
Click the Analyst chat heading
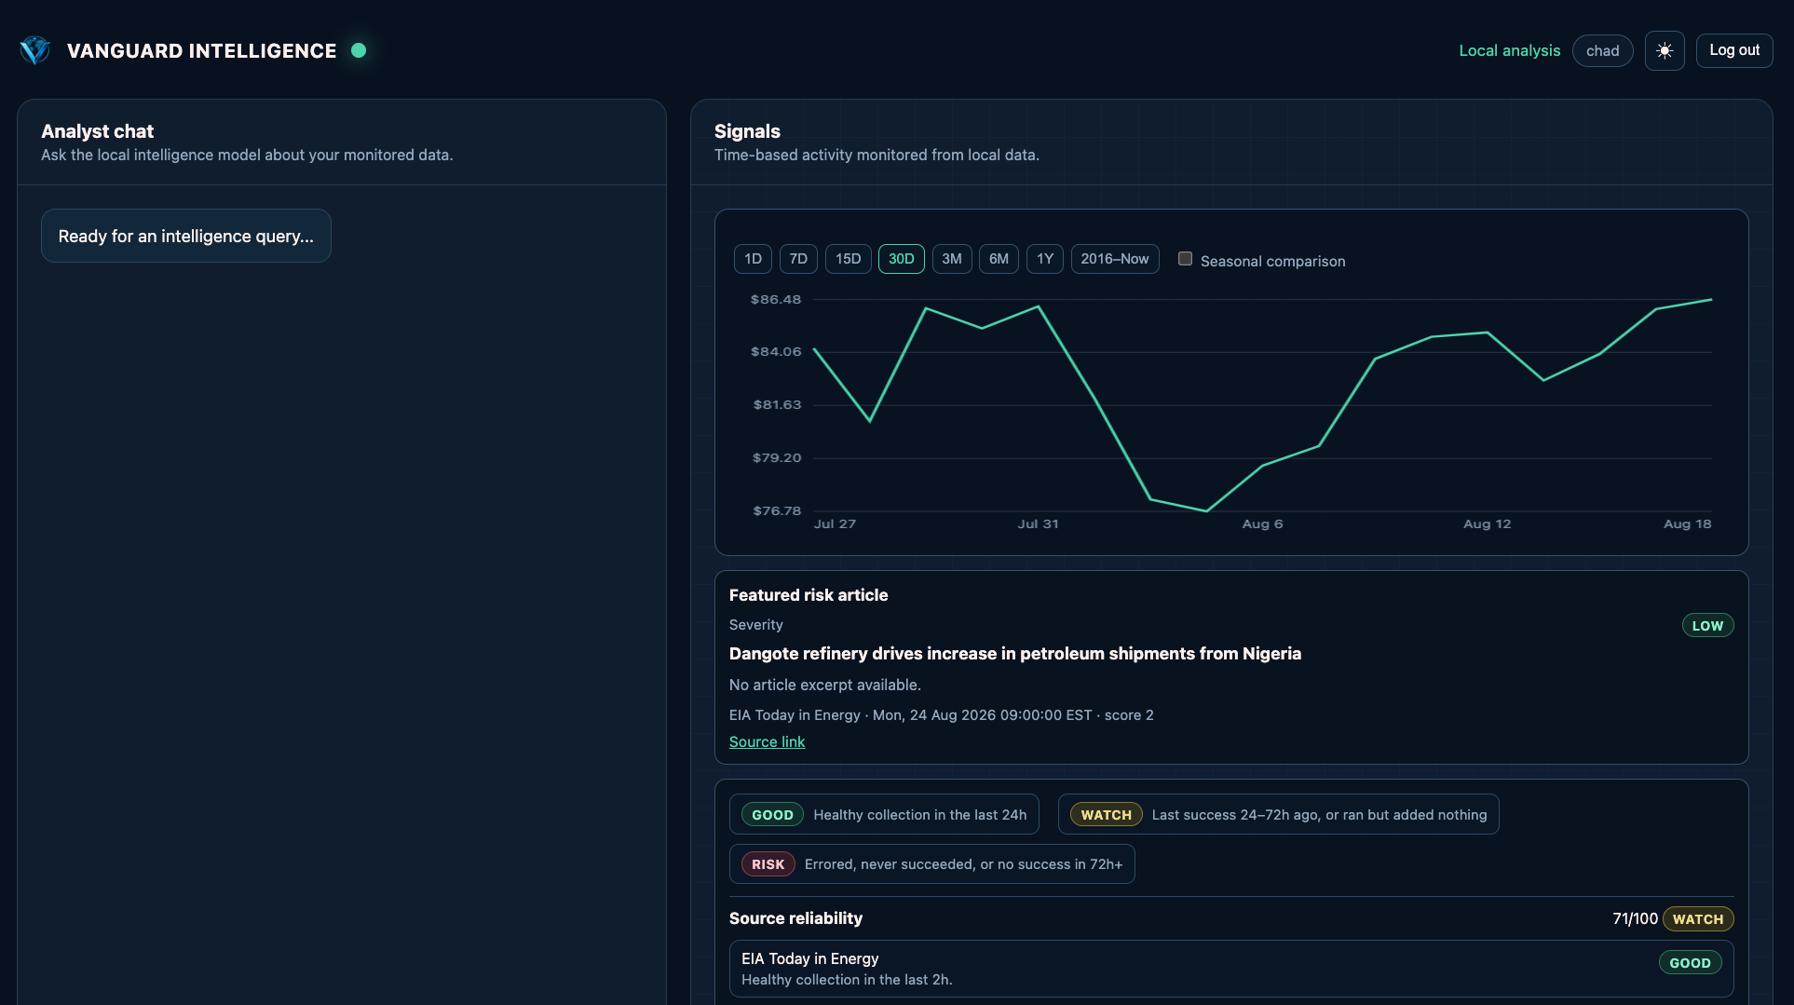[x=97, y=131]
